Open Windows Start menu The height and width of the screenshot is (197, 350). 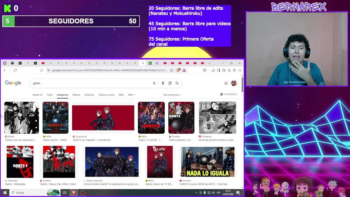(x=5, y=193)
